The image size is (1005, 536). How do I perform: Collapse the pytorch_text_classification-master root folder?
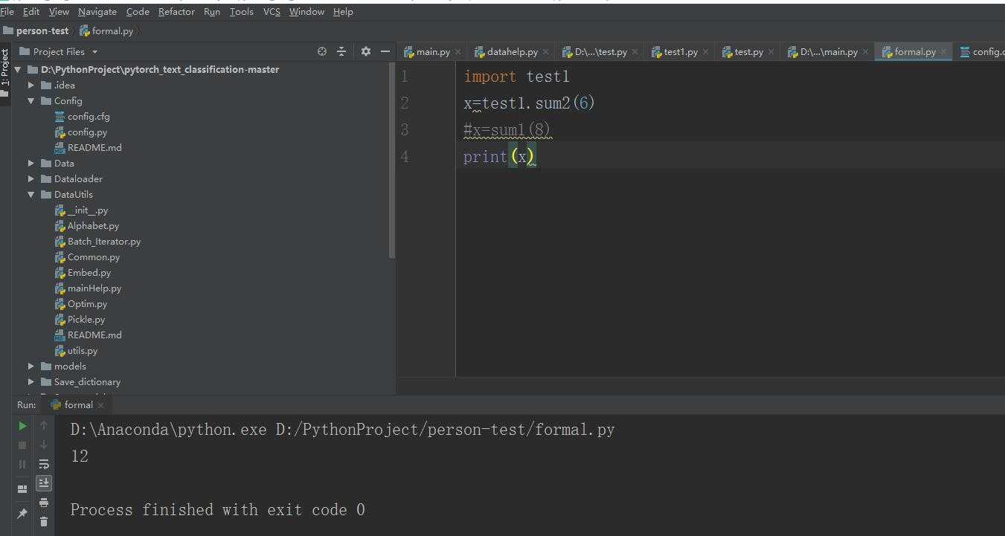click(x=18, y=69)
